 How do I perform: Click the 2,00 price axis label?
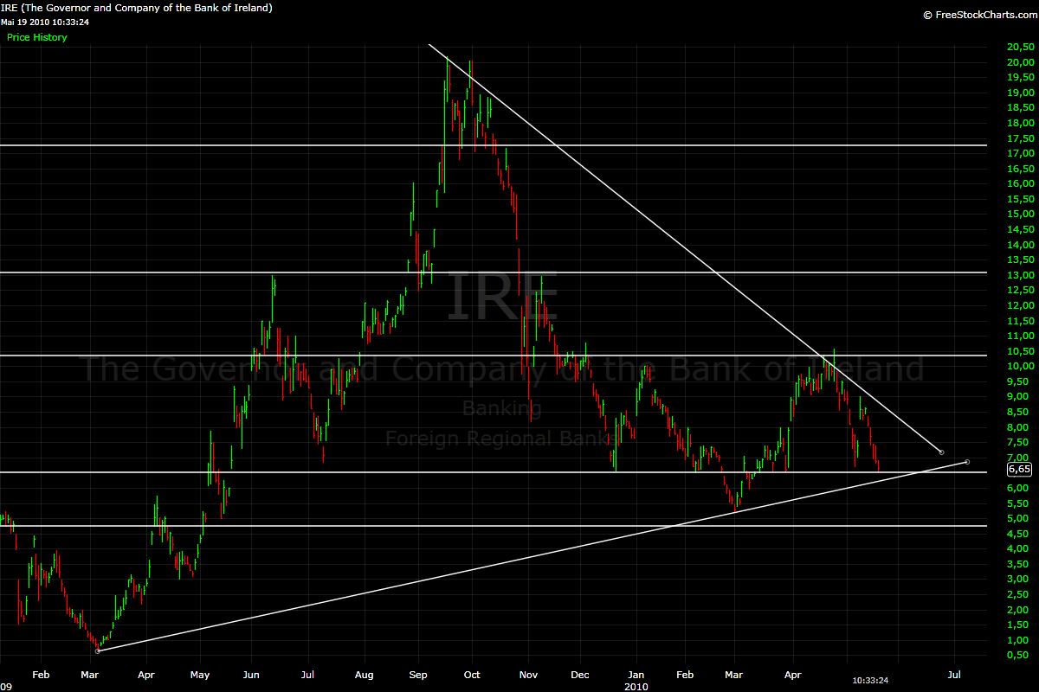(x=1019, y=609)
